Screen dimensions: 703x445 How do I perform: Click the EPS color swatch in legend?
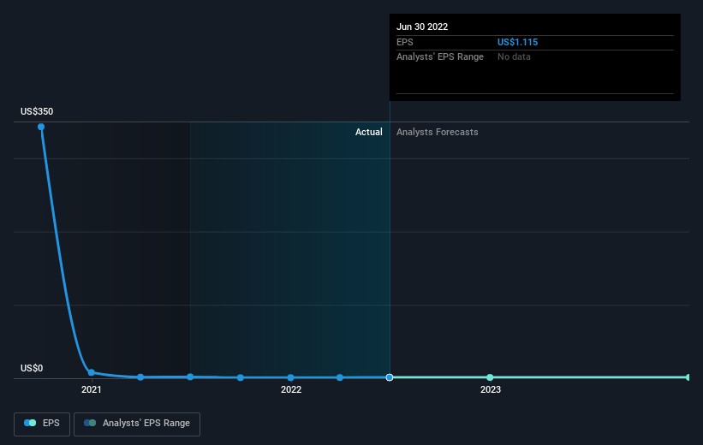[30, 423]
